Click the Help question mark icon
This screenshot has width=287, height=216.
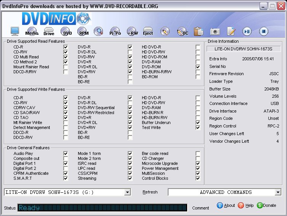[x=241, y=205]
